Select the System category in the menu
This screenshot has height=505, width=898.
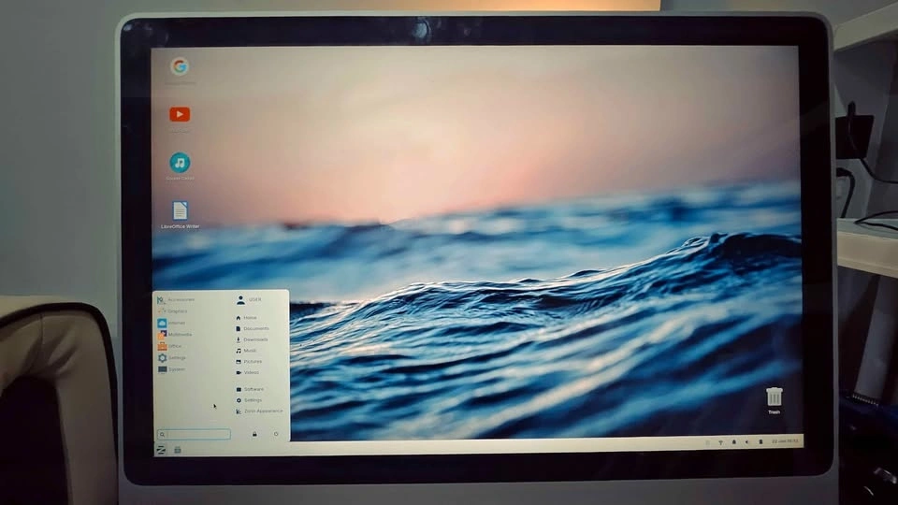click(x=176, y=369)
